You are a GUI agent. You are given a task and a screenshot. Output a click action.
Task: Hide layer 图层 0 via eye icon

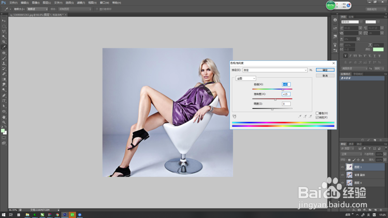[x=343, y=183]
